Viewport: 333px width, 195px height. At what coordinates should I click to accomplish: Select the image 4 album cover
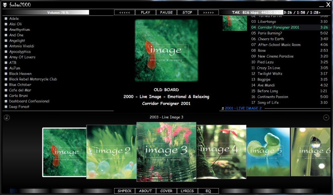coord(221,152)
